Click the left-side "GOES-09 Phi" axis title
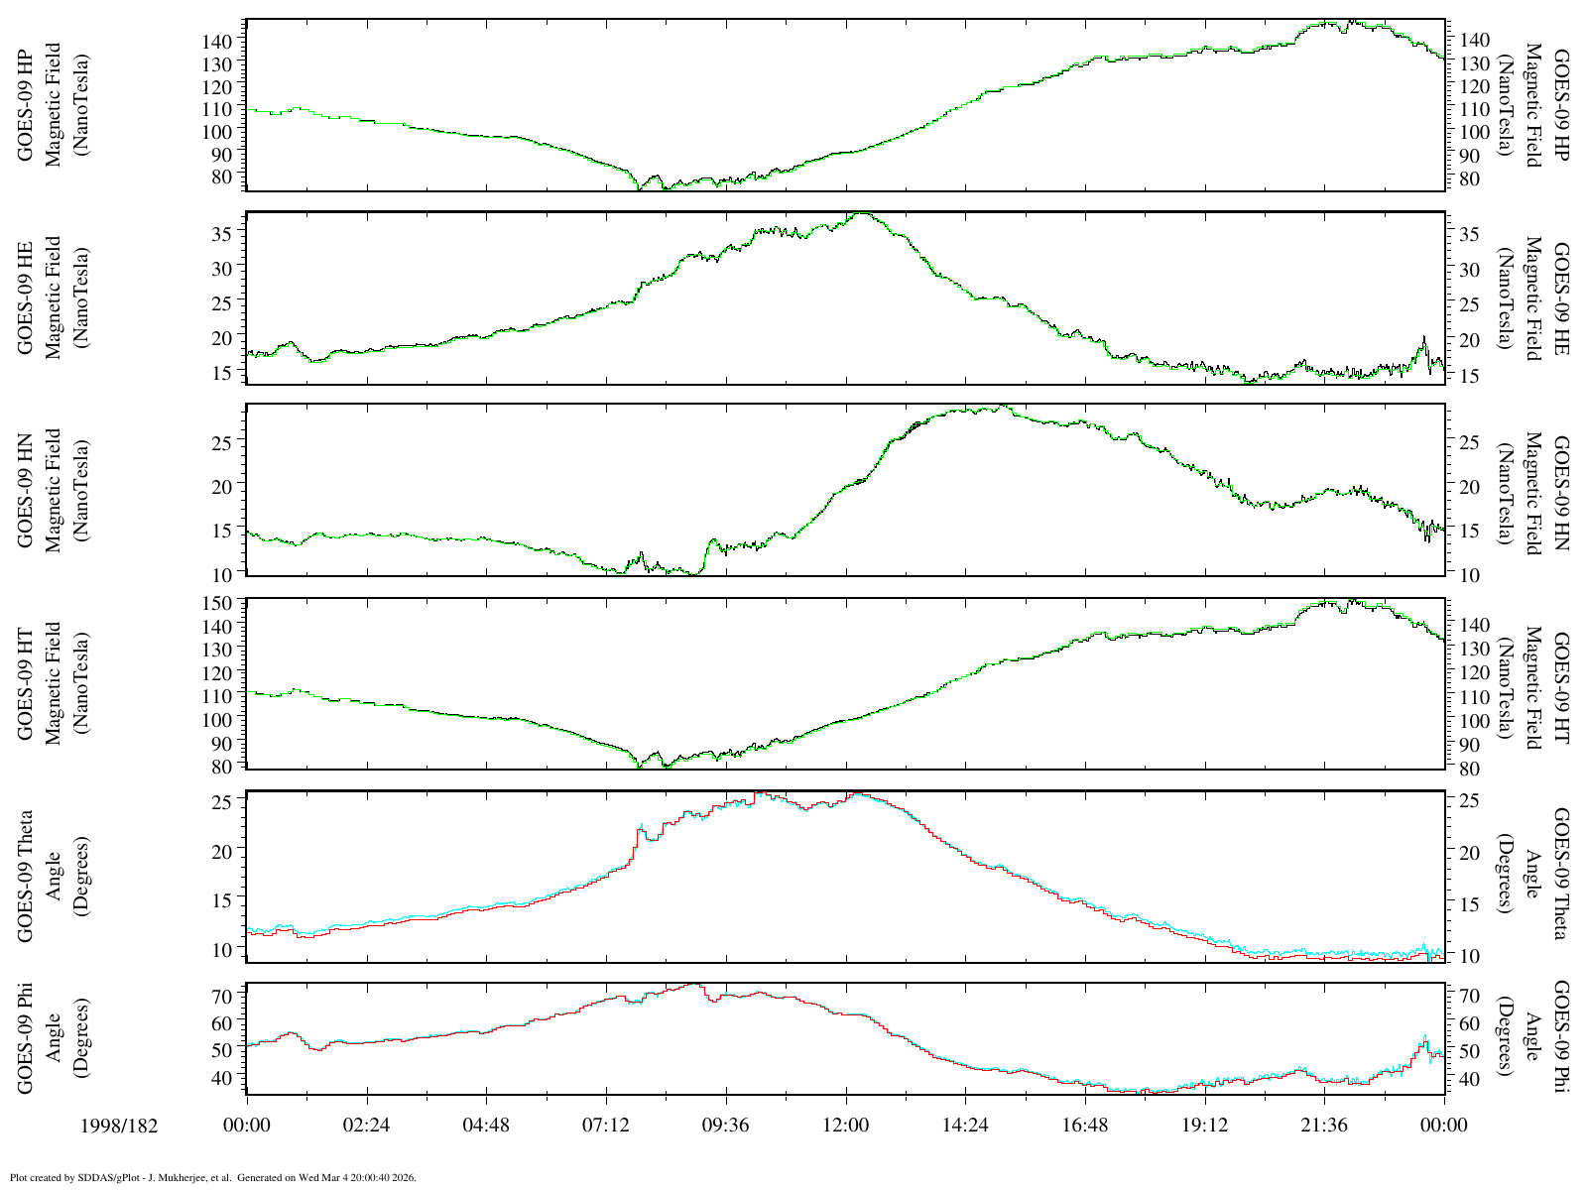This screenshot has width=1587, height=1190. (x=26, y=1038)
